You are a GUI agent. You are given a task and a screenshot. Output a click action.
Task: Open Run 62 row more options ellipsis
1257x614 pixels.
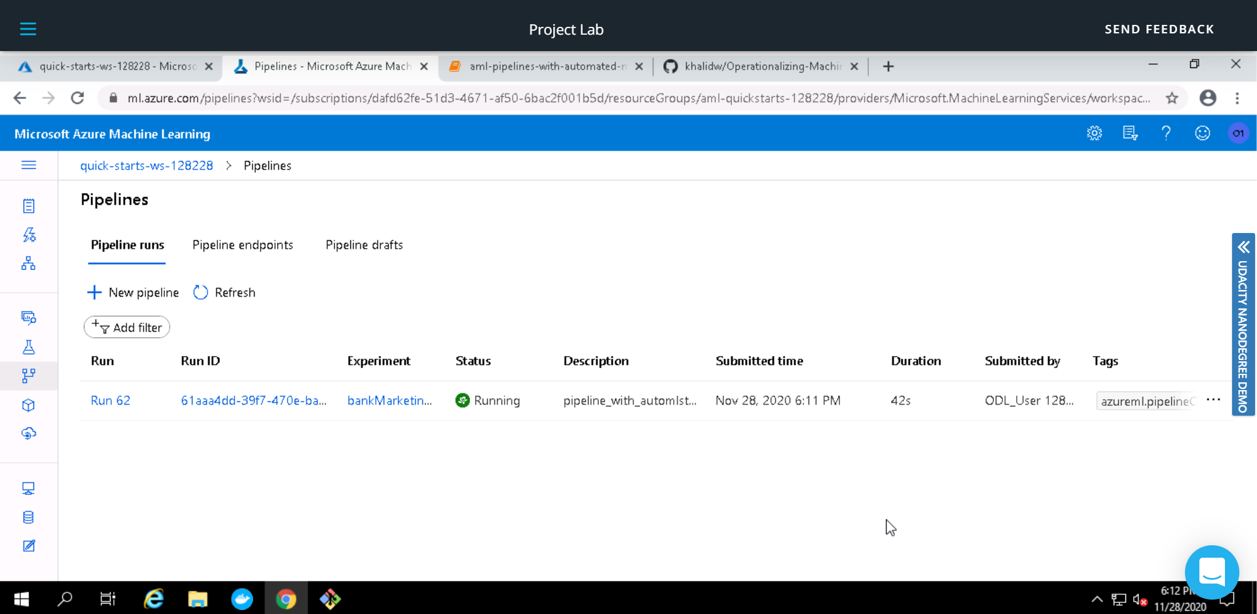point(1213,400)
